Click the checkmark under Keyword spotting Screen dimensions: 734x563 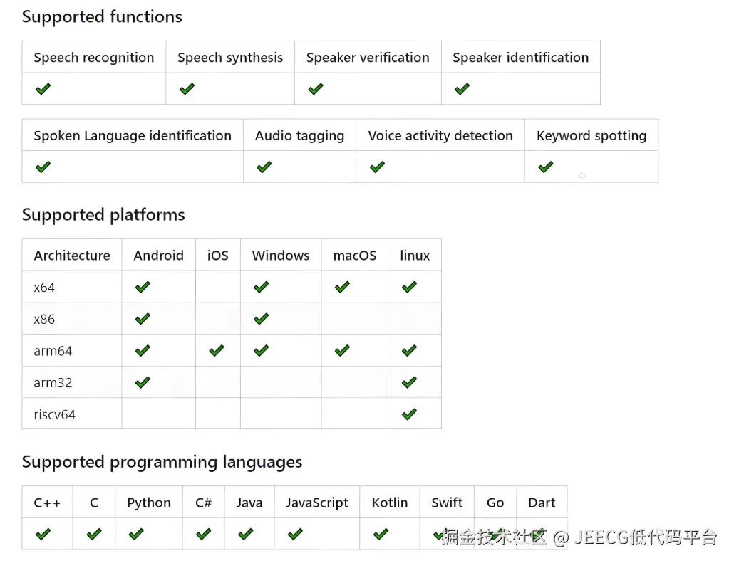point(546,167)
